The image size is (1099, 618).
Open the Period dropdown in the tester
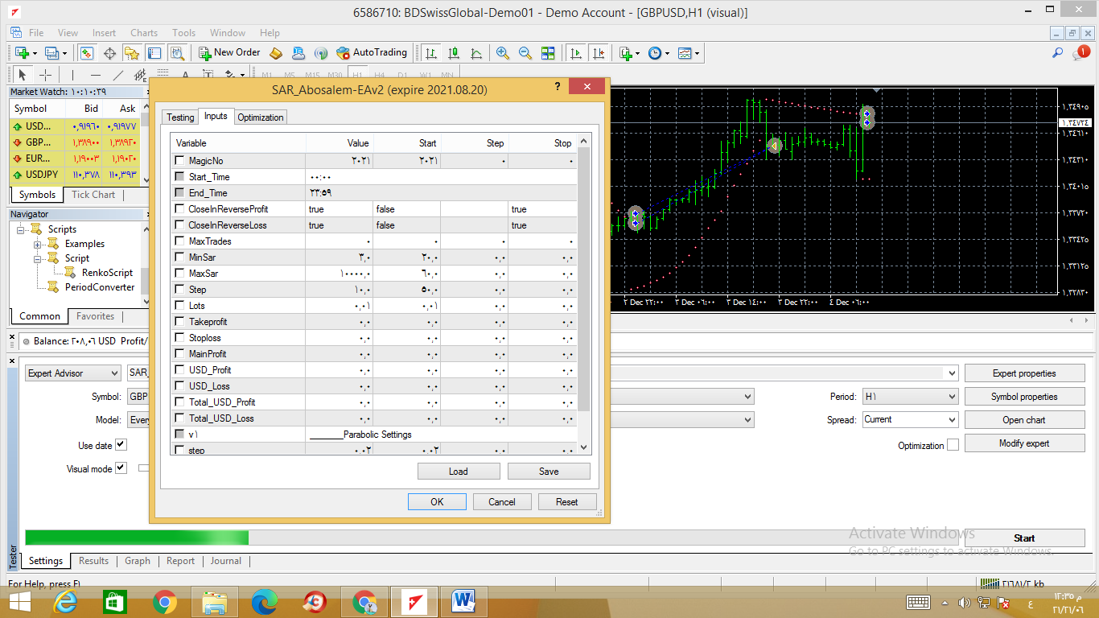coord(909,397)
